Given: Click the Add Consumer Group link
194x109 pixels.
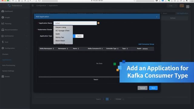Looking at the screenshot, I should [146, 44].
